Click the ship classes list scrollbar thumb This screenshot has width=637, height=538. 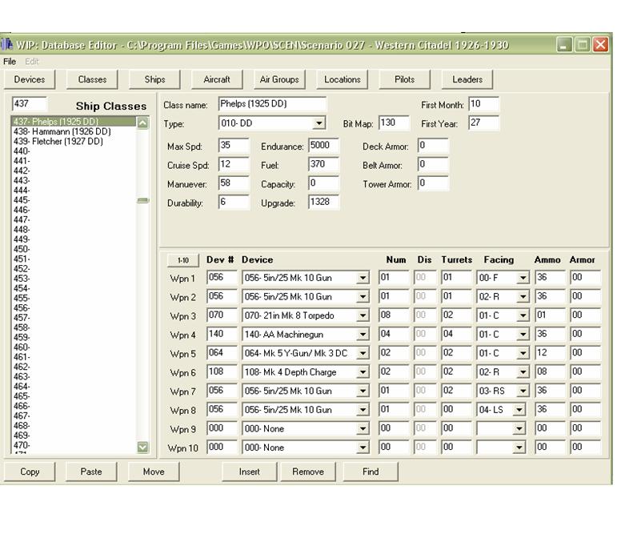pyautogui.click(x=143, y=200)
